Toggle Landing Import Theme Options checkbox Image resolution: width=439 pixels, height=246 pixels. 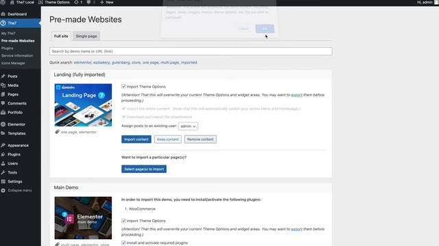point(123,87)
